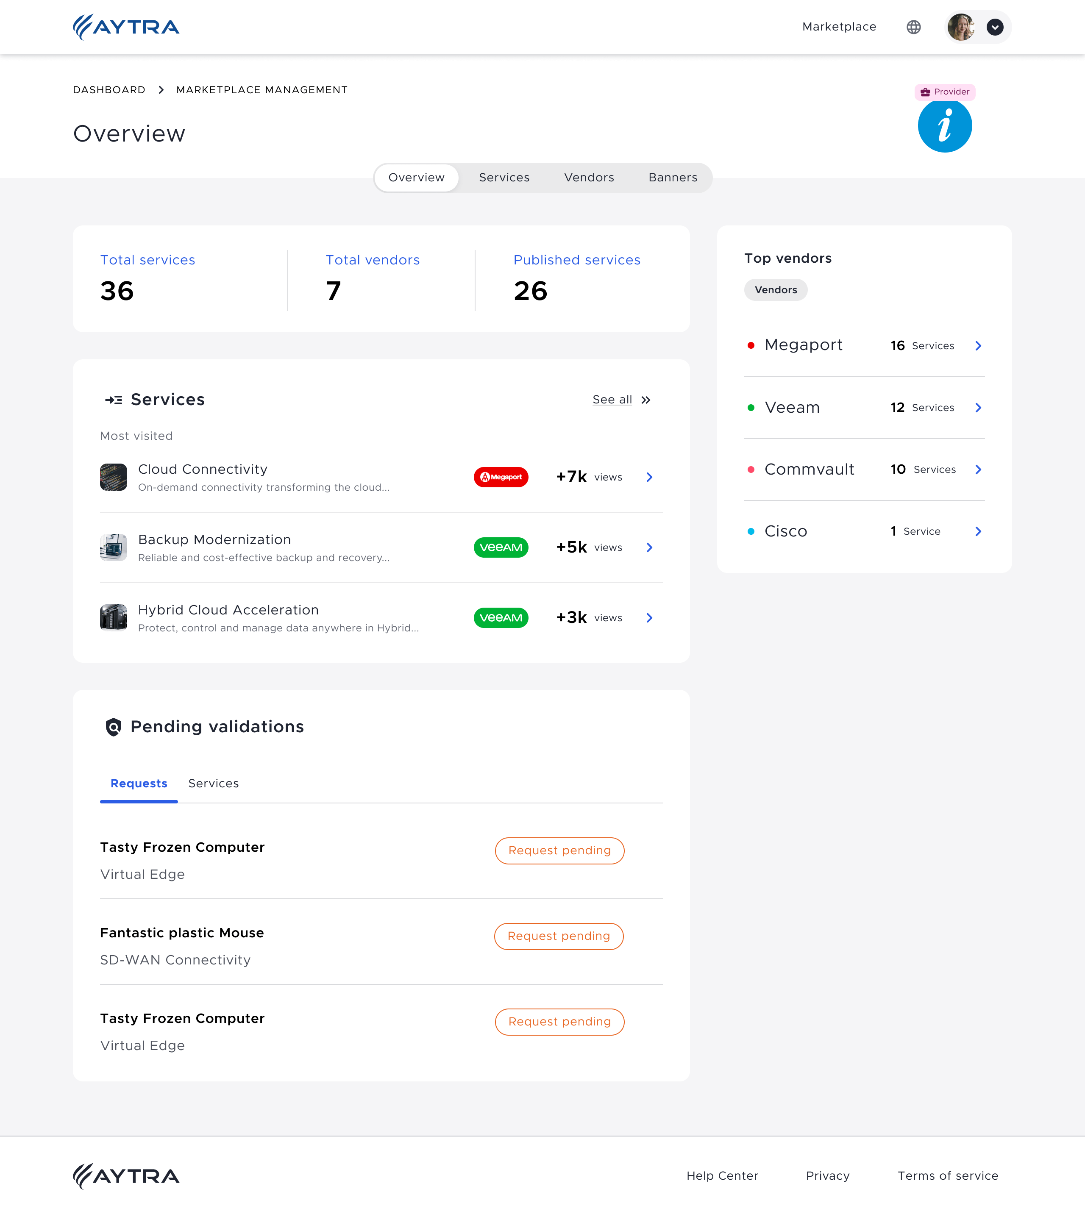Click the Total vendors value 7
1085x1217 pixels.
[x=333, y=291]
